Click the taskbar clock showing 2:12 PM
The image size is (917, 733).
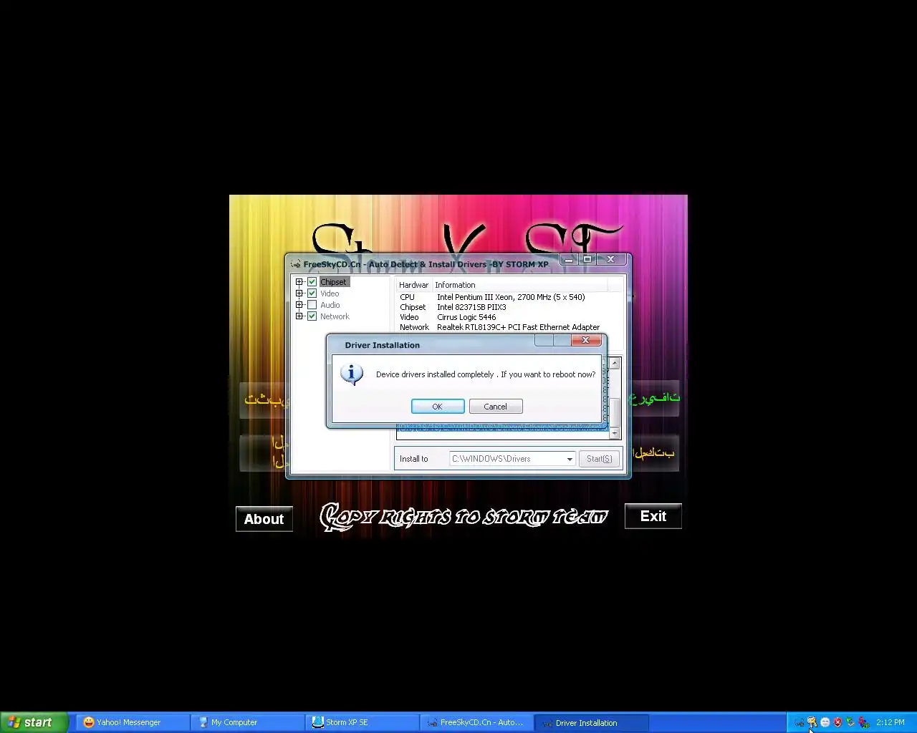click(890, 722)
